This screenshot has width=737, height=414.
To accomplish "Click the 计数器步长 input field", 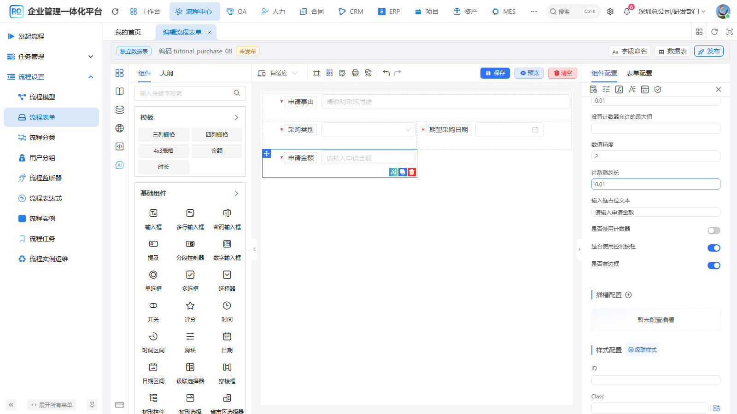I will [x=655, y=184].
